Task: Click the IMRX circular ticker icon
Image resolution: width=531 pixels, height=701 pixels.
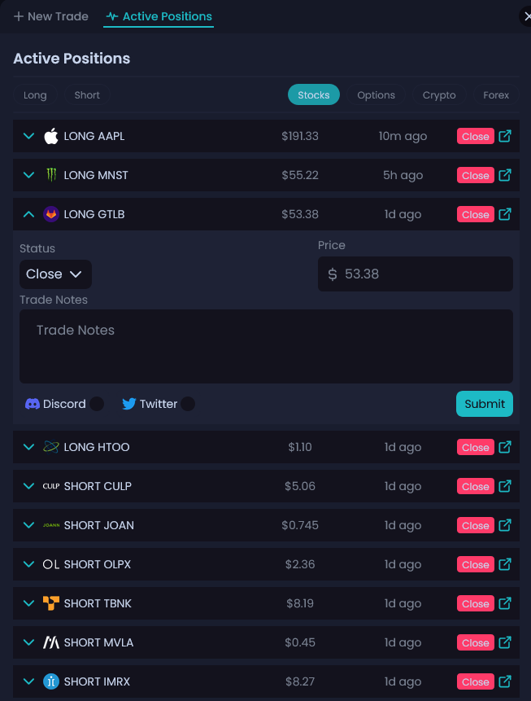Action: [51, 681]
